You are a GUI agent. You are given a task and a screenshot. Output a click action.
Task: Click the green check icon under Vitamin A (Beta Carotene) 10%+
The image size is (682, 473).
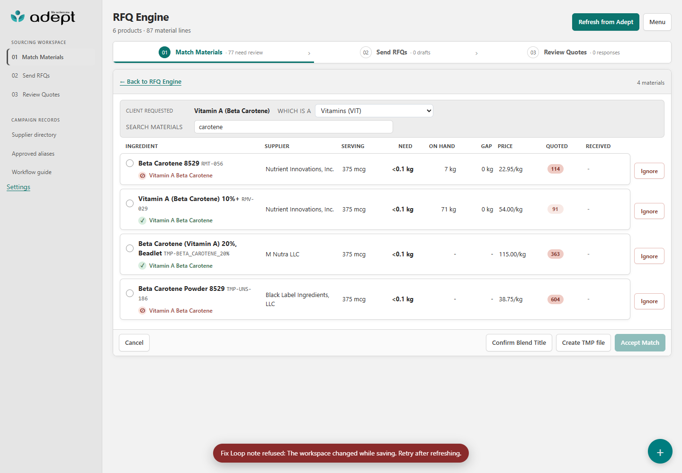pos(142,220)
